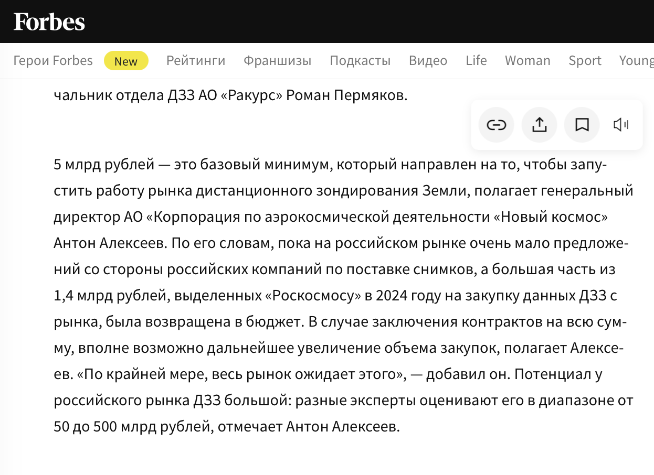Open the Герои Forbes section
The height and width of the screenshot is (475, 654).
[53, 61]
